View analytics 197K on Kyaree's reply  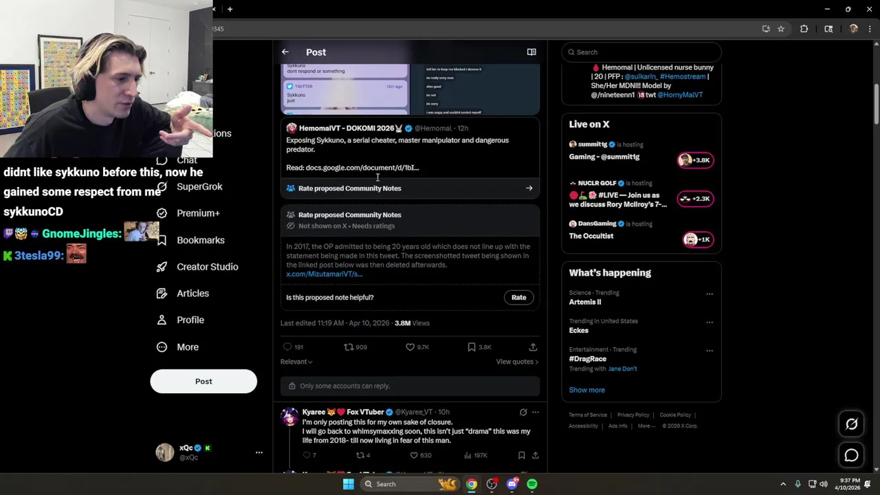476,455
